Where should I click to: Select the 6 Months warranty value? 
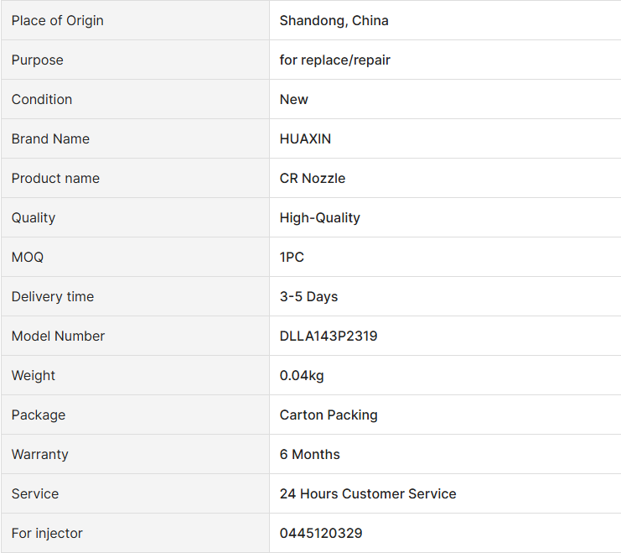click(x=309, y=454)
